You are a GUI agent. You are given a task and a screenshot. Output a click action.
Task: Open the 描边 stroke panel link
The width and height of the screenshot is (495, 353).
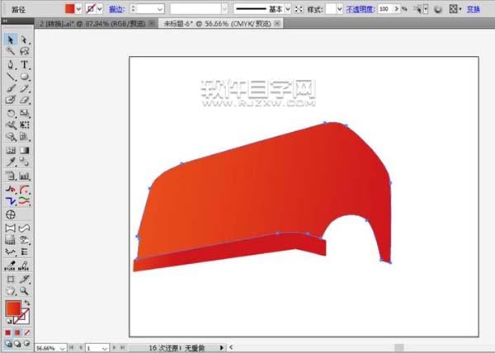[x=117, y=8]
